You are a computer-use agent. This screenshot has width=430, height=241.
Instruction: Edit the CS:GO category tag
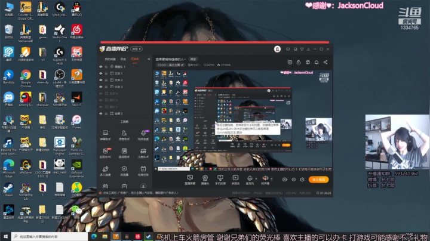pyautogui.click(x=170, y=65)
